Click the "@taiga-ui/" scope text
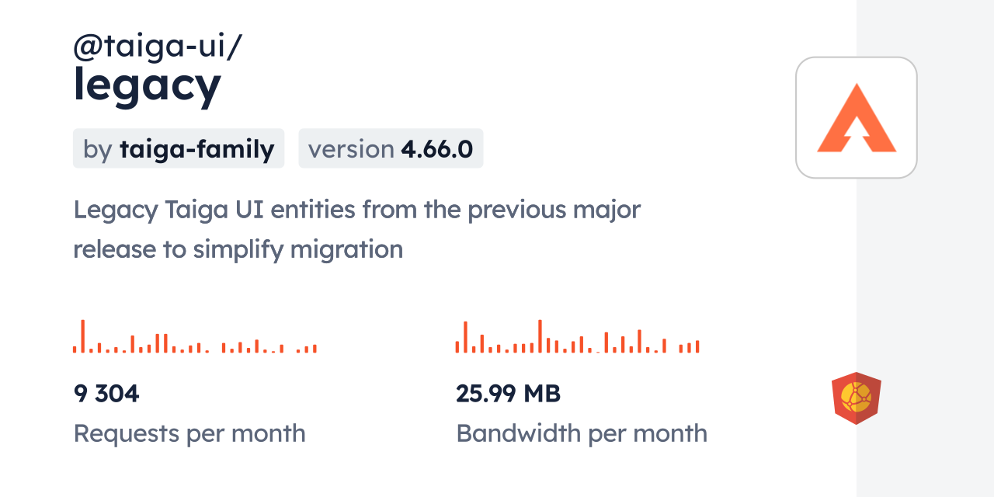 click(158, 47)
